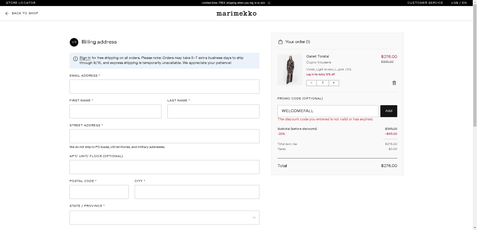The image size is (477, 230).
Task: Click the marimekko logo
Action: click(236, 13)
